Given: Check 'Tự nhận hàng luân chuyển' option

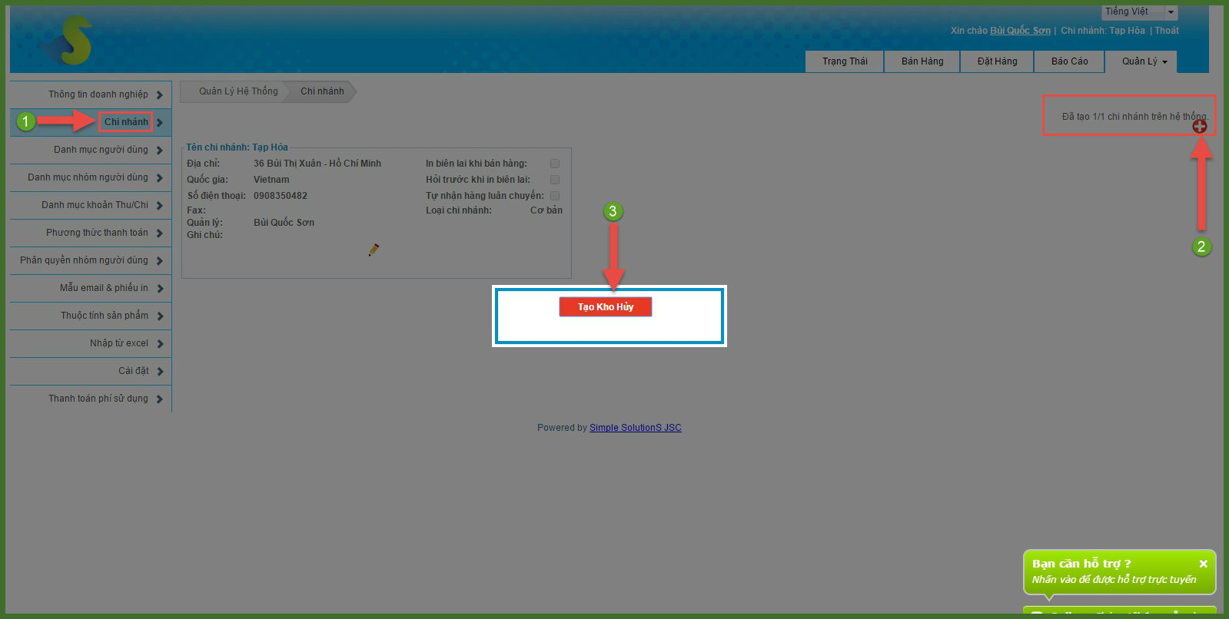Looking at the screenshot, I should pyautogui.click(x=555, y=196).
